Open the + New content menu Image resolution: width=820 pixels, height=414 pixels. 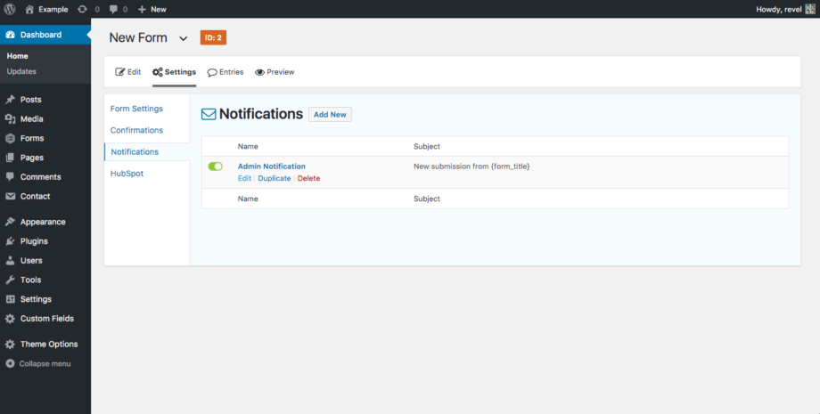coord(152,9)
